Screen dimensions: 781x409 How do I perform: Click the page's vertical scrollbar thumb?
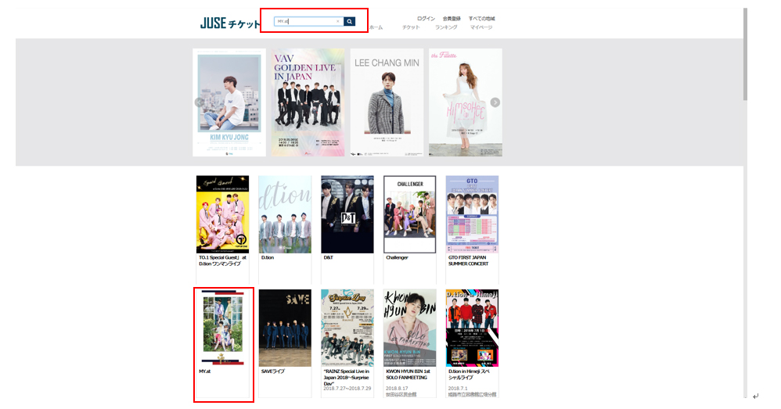point(746,54)
